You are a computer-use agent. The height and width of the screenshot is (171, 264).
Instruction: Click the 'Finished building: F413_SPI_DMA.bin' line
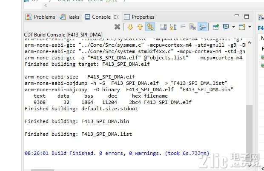77,121
